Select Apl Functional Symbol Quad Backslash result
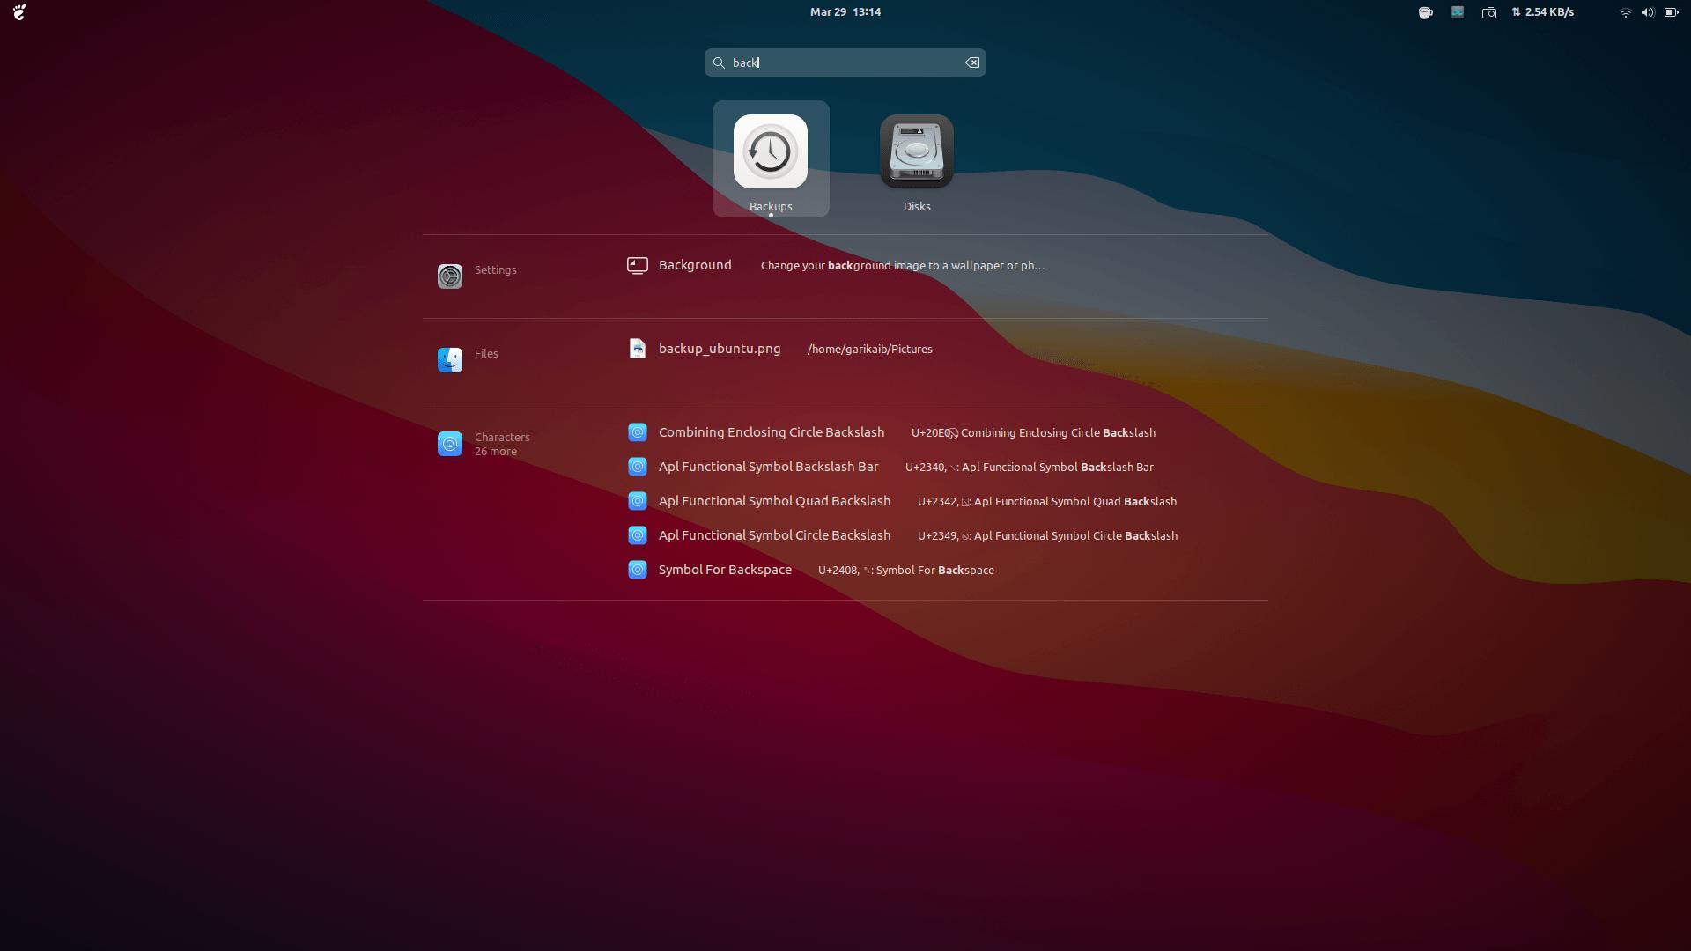This screenshot has width=1691, height=951. pyautogui.click(x=775, y=501)
